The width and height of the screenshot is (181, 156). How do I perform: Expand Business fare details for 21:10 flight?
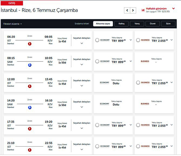tap(172, 146)
